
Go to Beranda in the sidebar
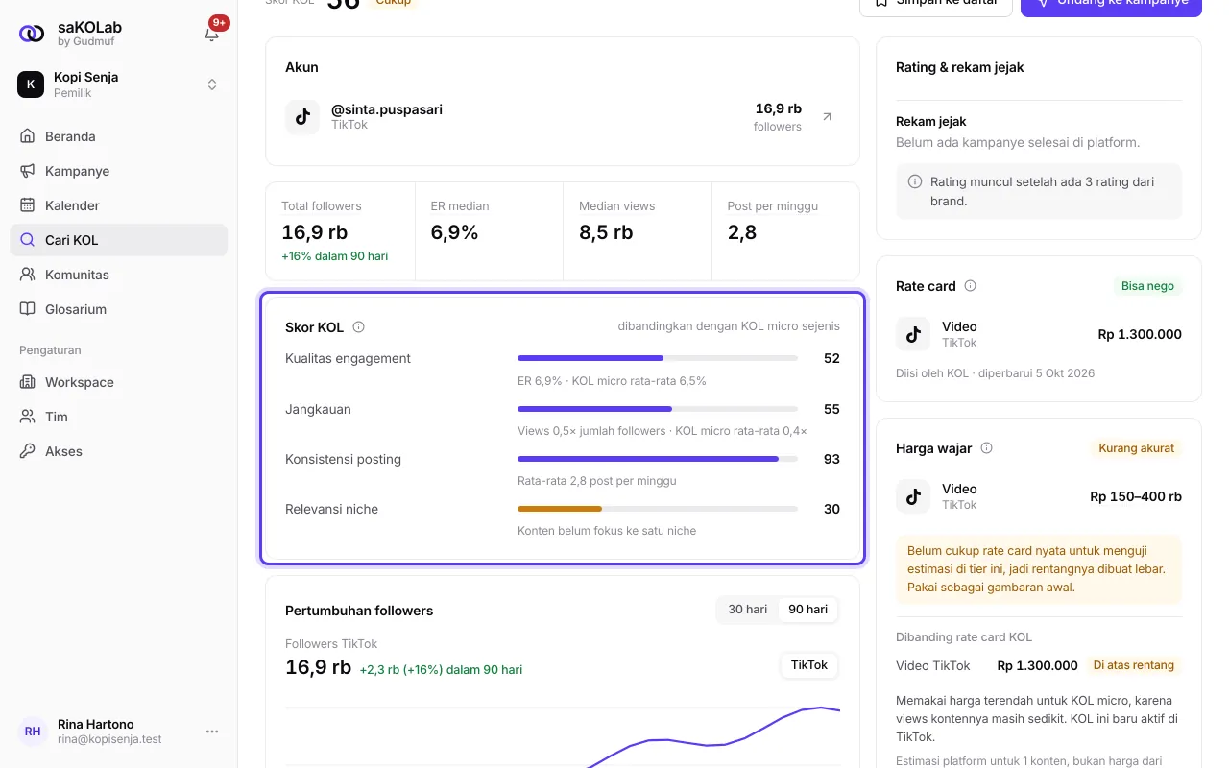click(119, 136)
